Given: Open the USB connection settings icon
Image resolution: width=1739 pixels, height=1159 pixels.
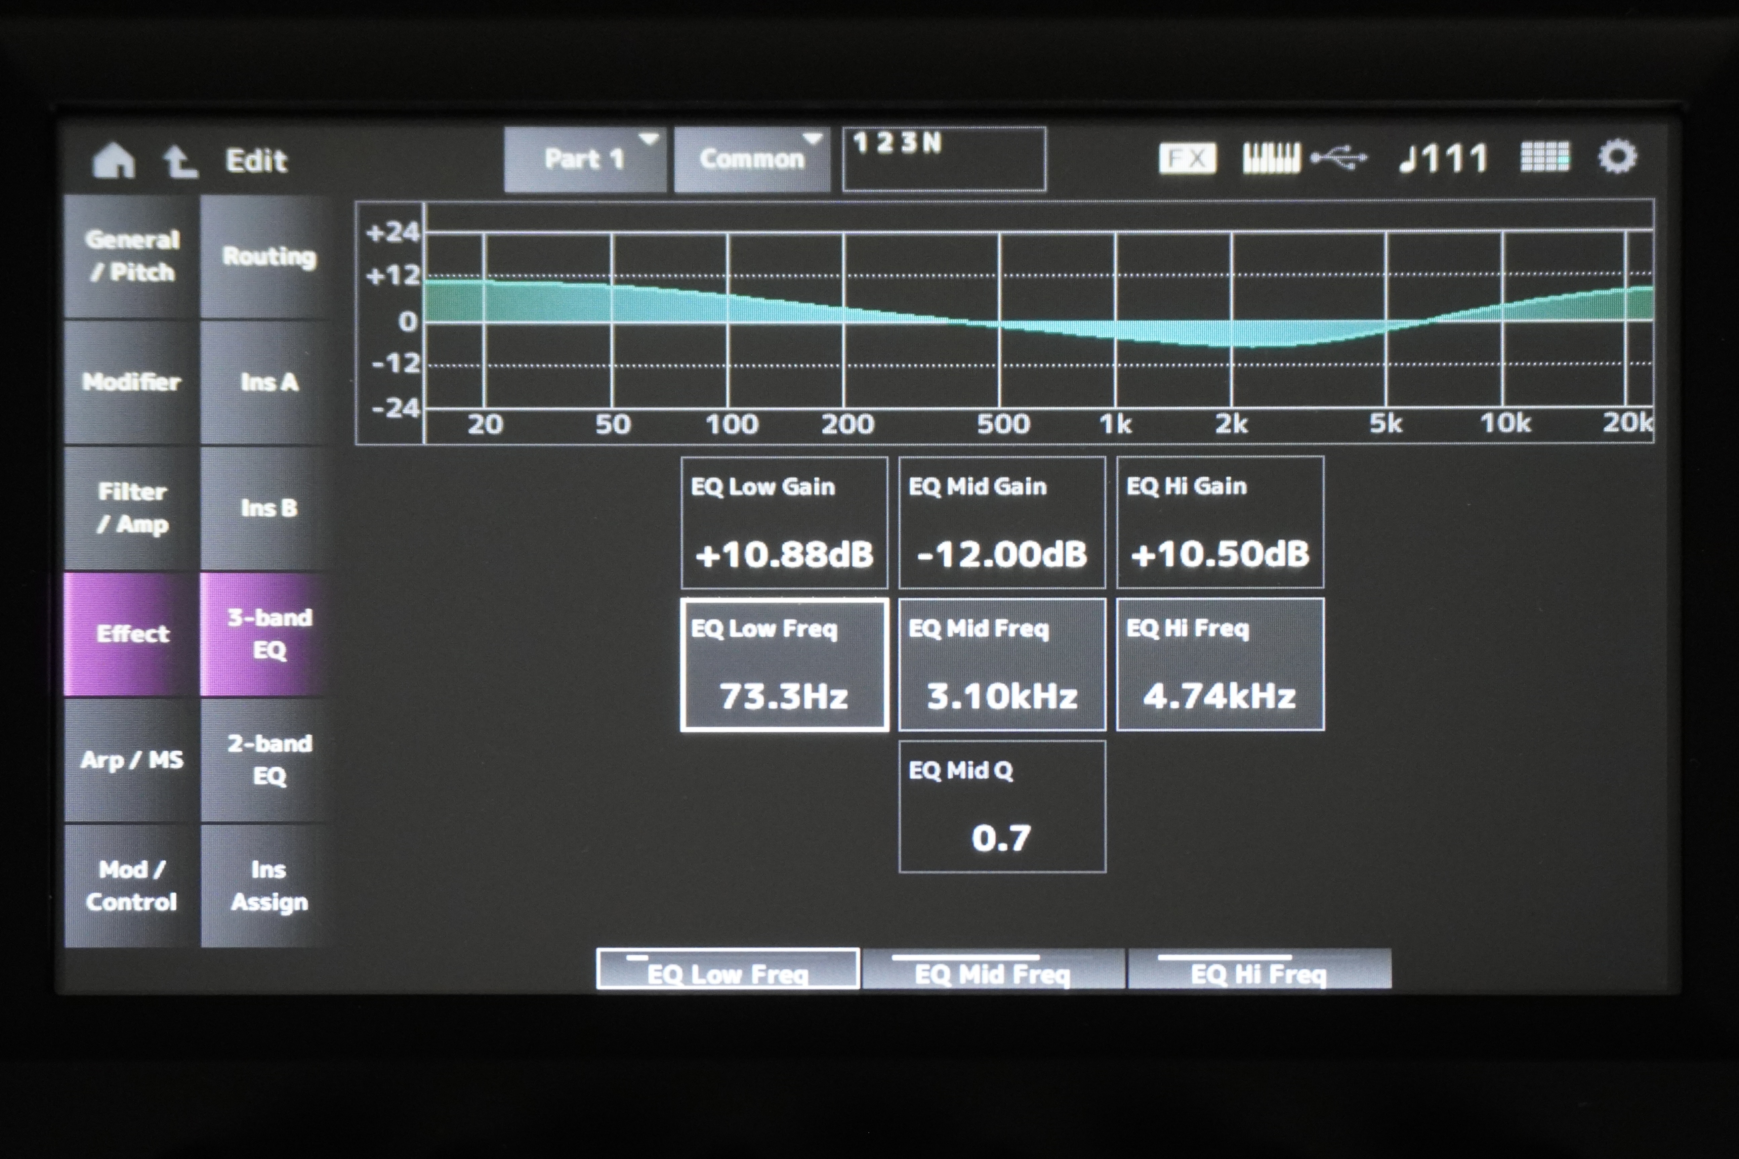Looking at the screenshot, I should click(x=1339, y=158).
